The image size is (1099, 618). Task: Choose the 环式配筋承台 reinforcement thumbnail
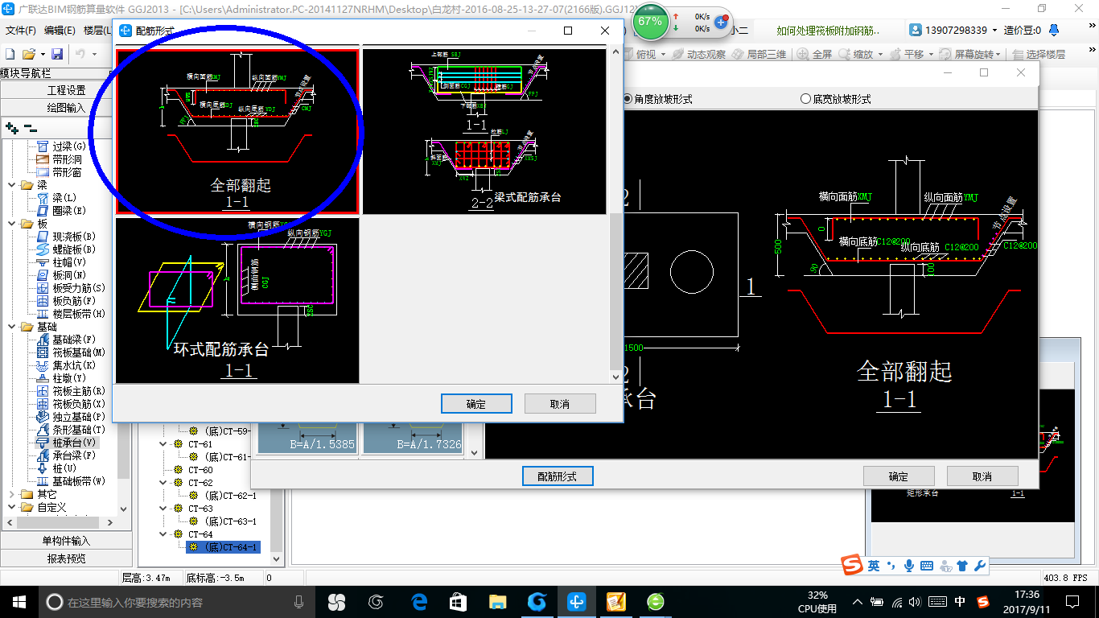[237, 301]
